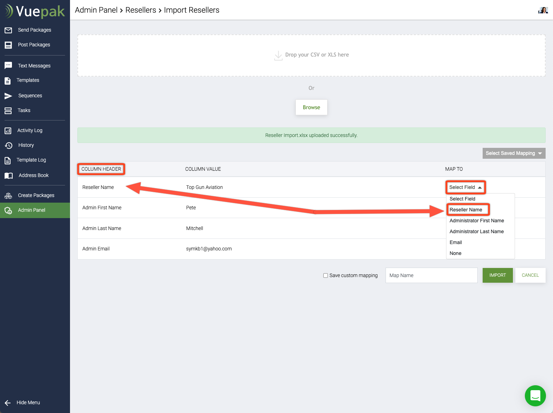
Task: Enable the Save custom mapping checkbox
Action: (325, 275)
